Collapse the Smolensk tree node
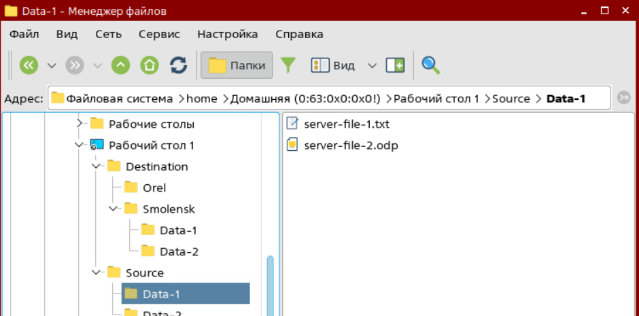639x316 pixels. (x=114, y=209)
